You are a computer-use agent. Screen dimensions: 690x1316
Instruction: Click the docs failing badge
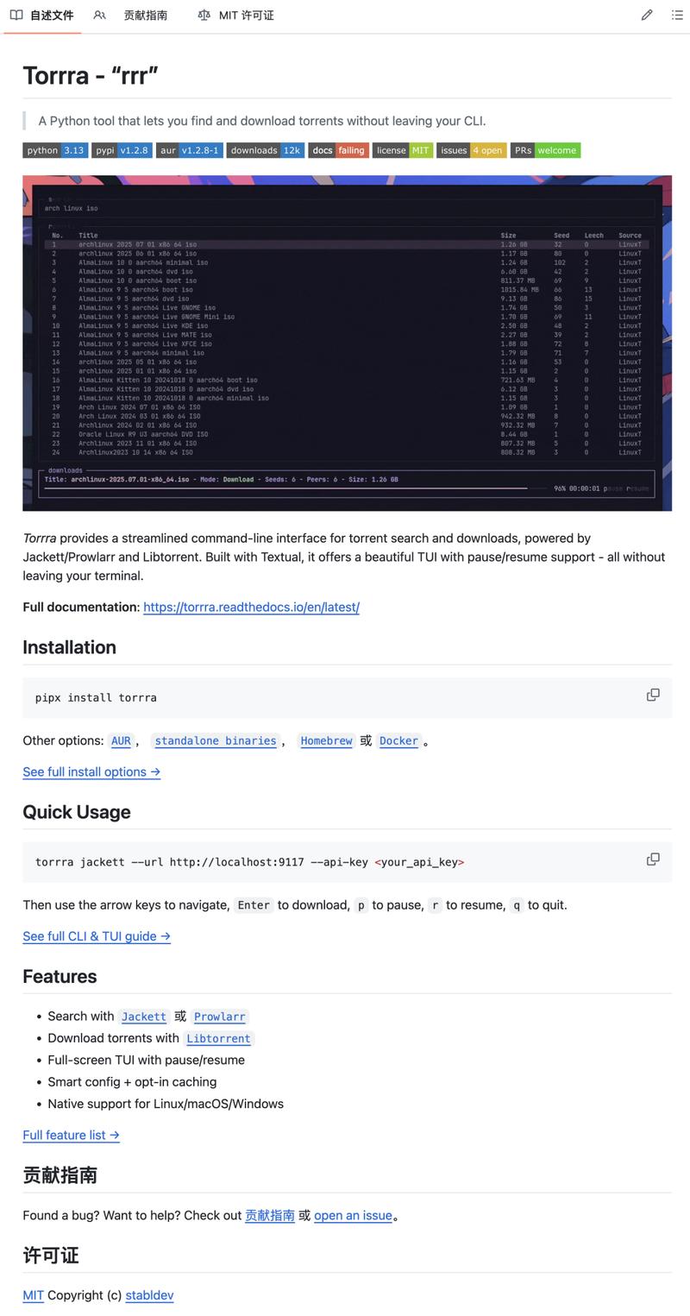[x=338, y=150]
